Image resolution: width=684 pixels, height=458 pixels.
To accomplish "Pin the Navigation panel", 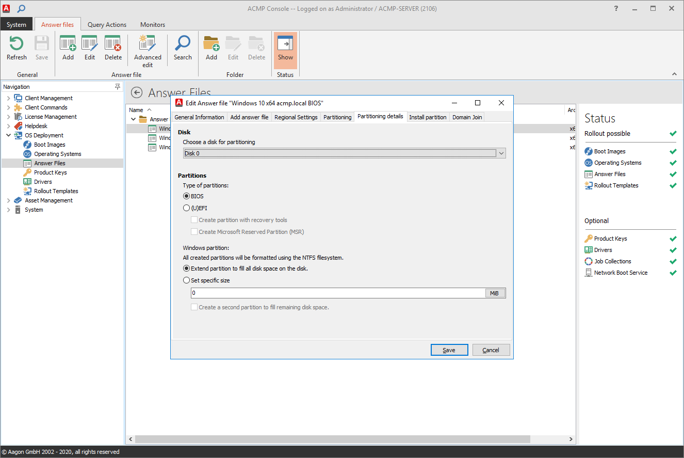I will point(118,87).
